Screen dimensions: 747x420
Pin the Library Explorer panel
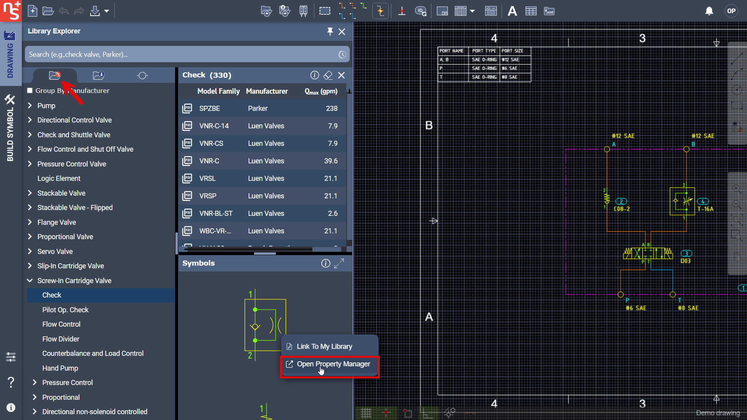(x=330, y=31)
